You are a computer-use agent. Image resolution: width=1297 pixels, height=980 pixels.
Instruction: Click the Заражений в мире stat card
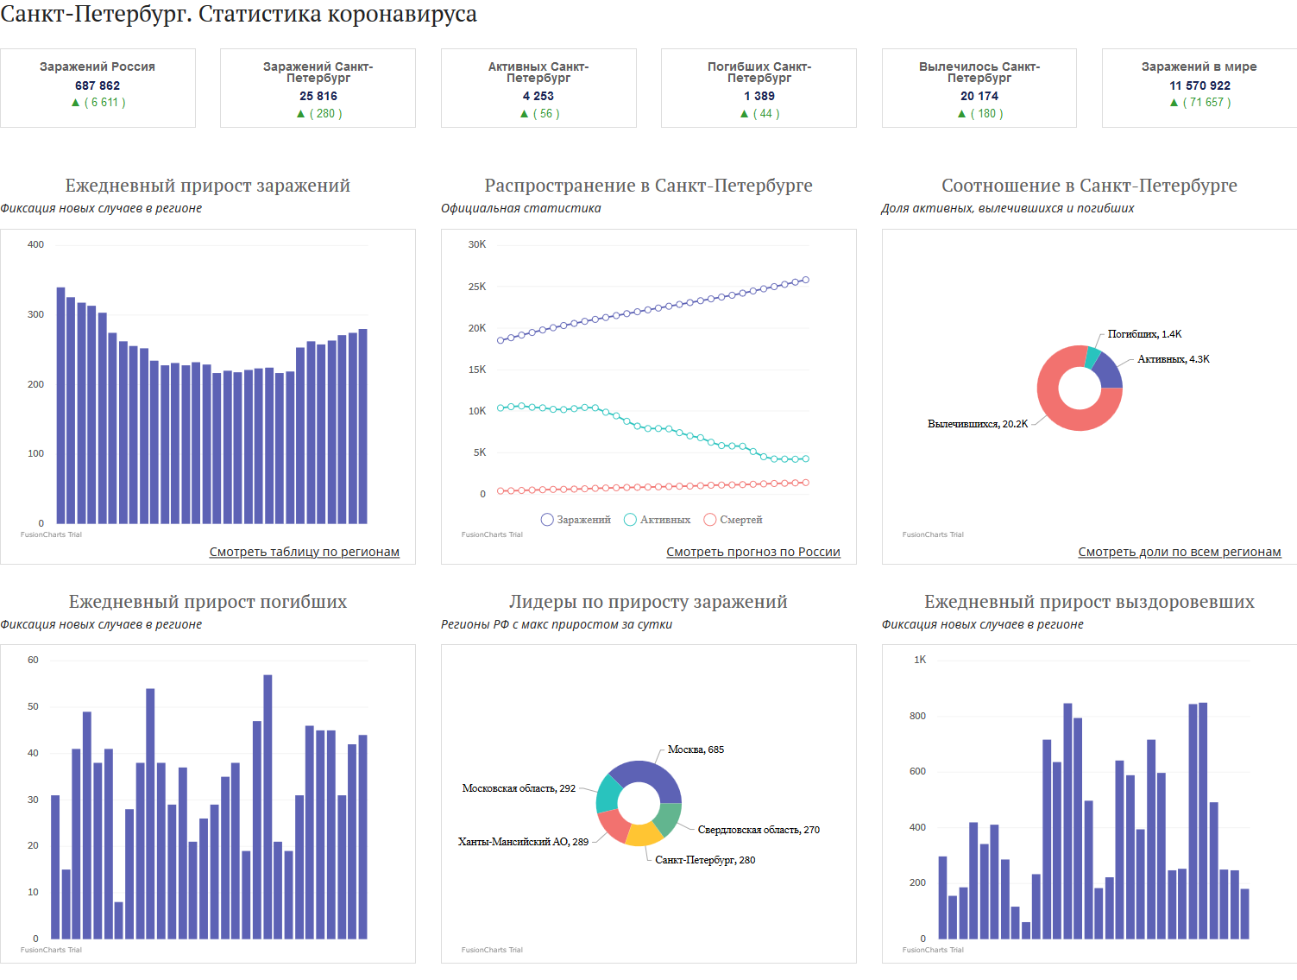pyautogui.click(x=1199, y=88)
